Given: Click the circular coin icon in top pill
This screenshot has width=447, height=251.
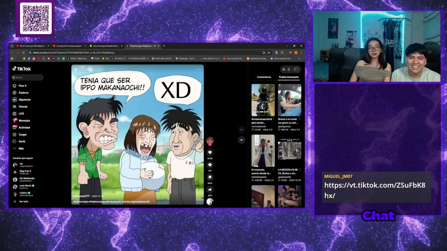Looking at the screenshot, I should [x=284, y=69].
